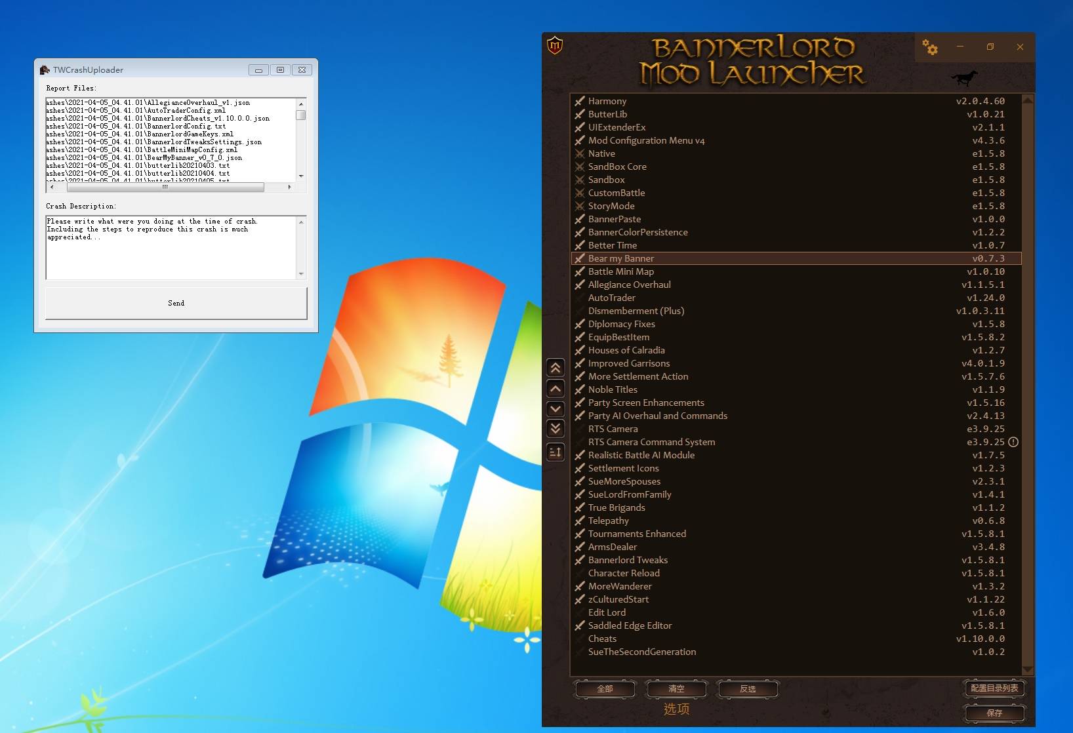Click Report Files scroll right arrow
Image resolution: width=1073 pixels, height=733 pixels.
[289, 187]
